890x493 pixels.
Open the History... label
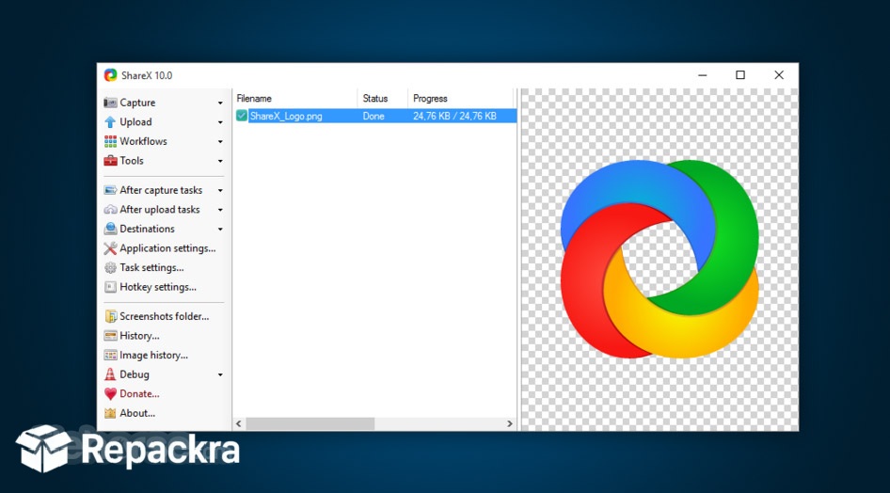[139, 336]
